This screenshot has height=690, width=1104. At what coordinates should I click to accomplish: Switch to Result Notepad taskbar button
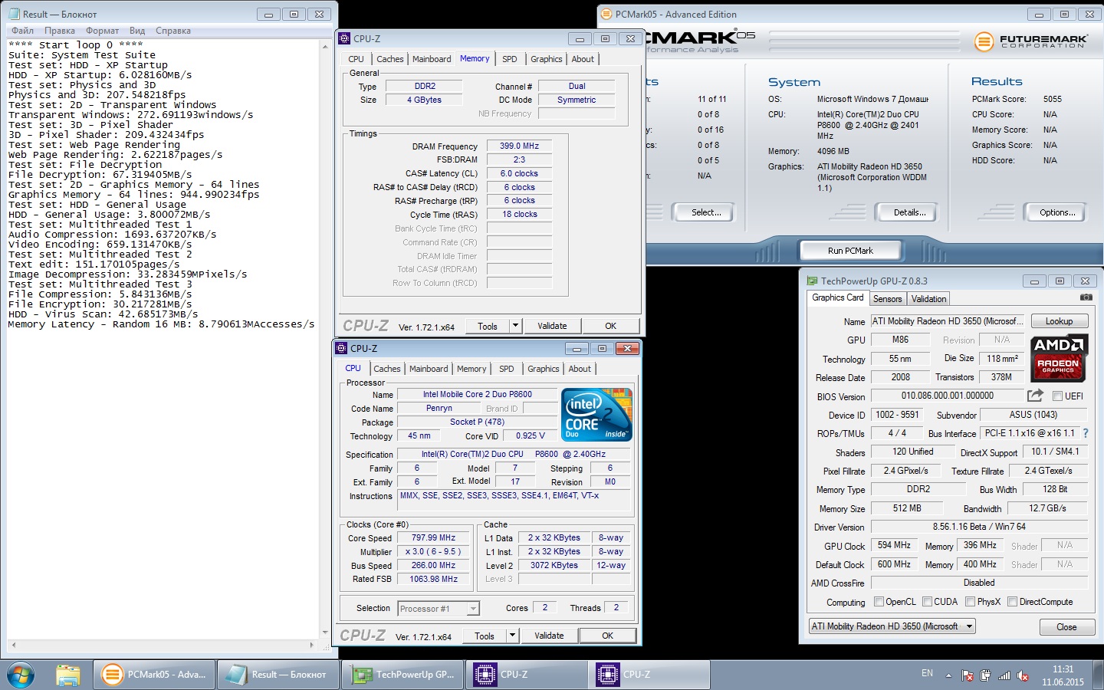click(278, 675)
